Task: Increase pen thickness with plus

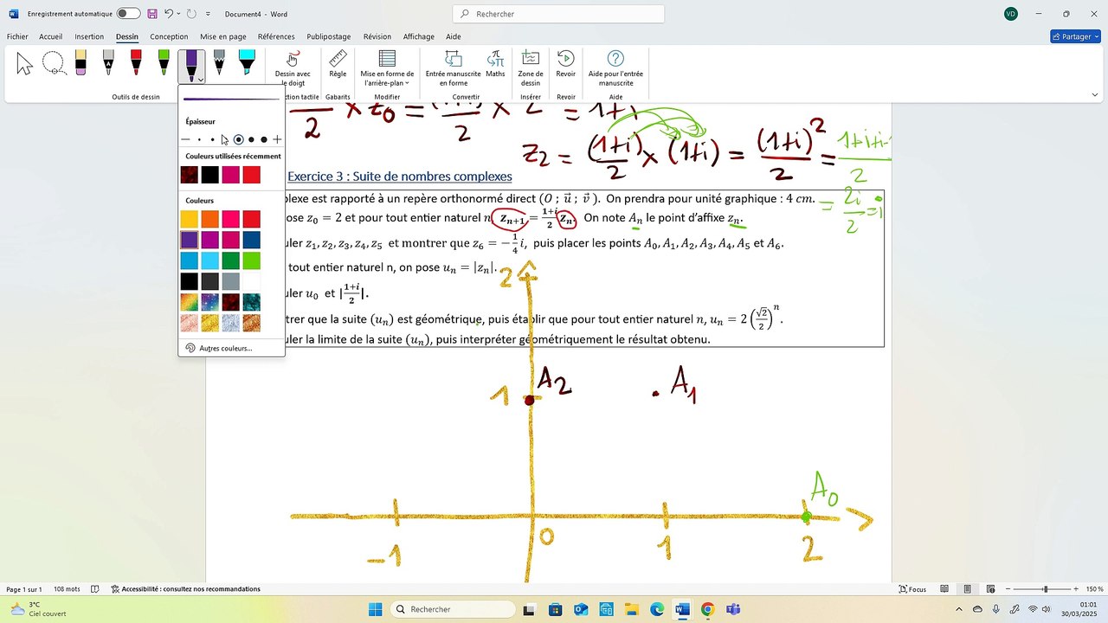Action: (x=277, y=139)
